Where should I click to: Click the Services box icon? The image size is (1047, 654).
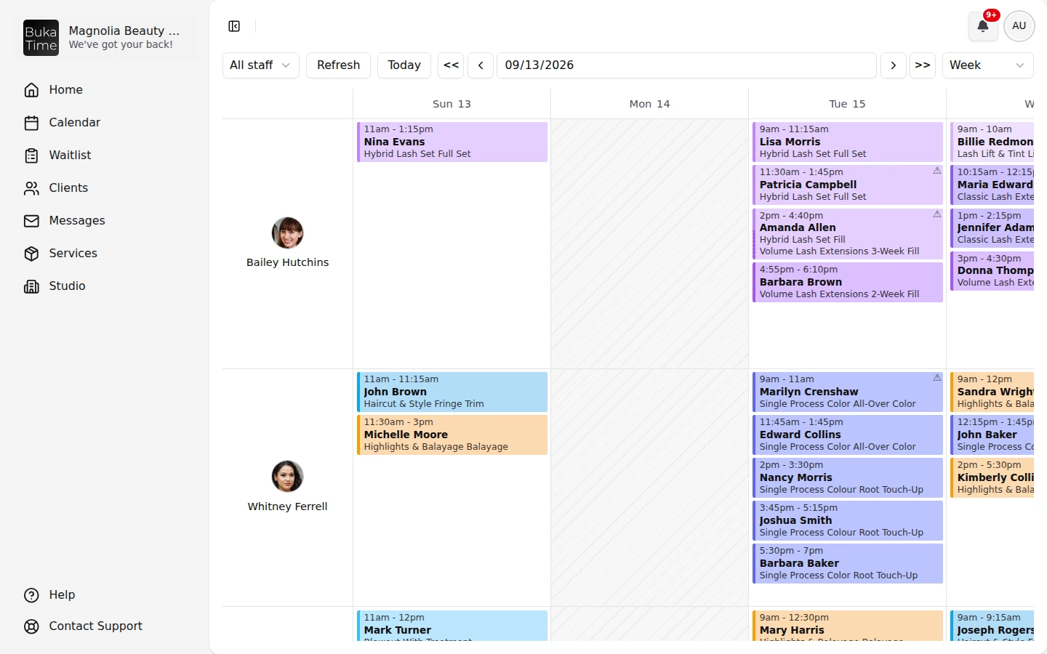(x=31, y=254)
